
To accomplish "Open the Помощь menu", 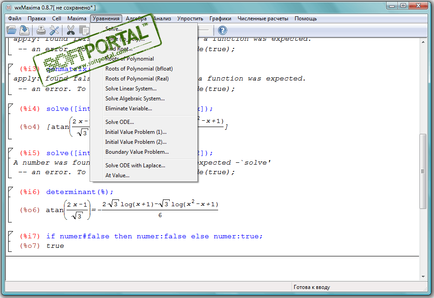I will point(305,19).
